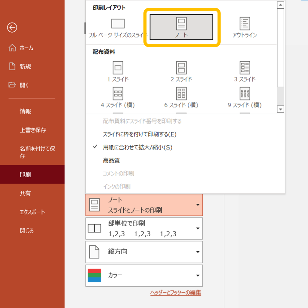Enable the 高品質 printing option
Viewport: 308px width, 308px height.
(112, 160)
